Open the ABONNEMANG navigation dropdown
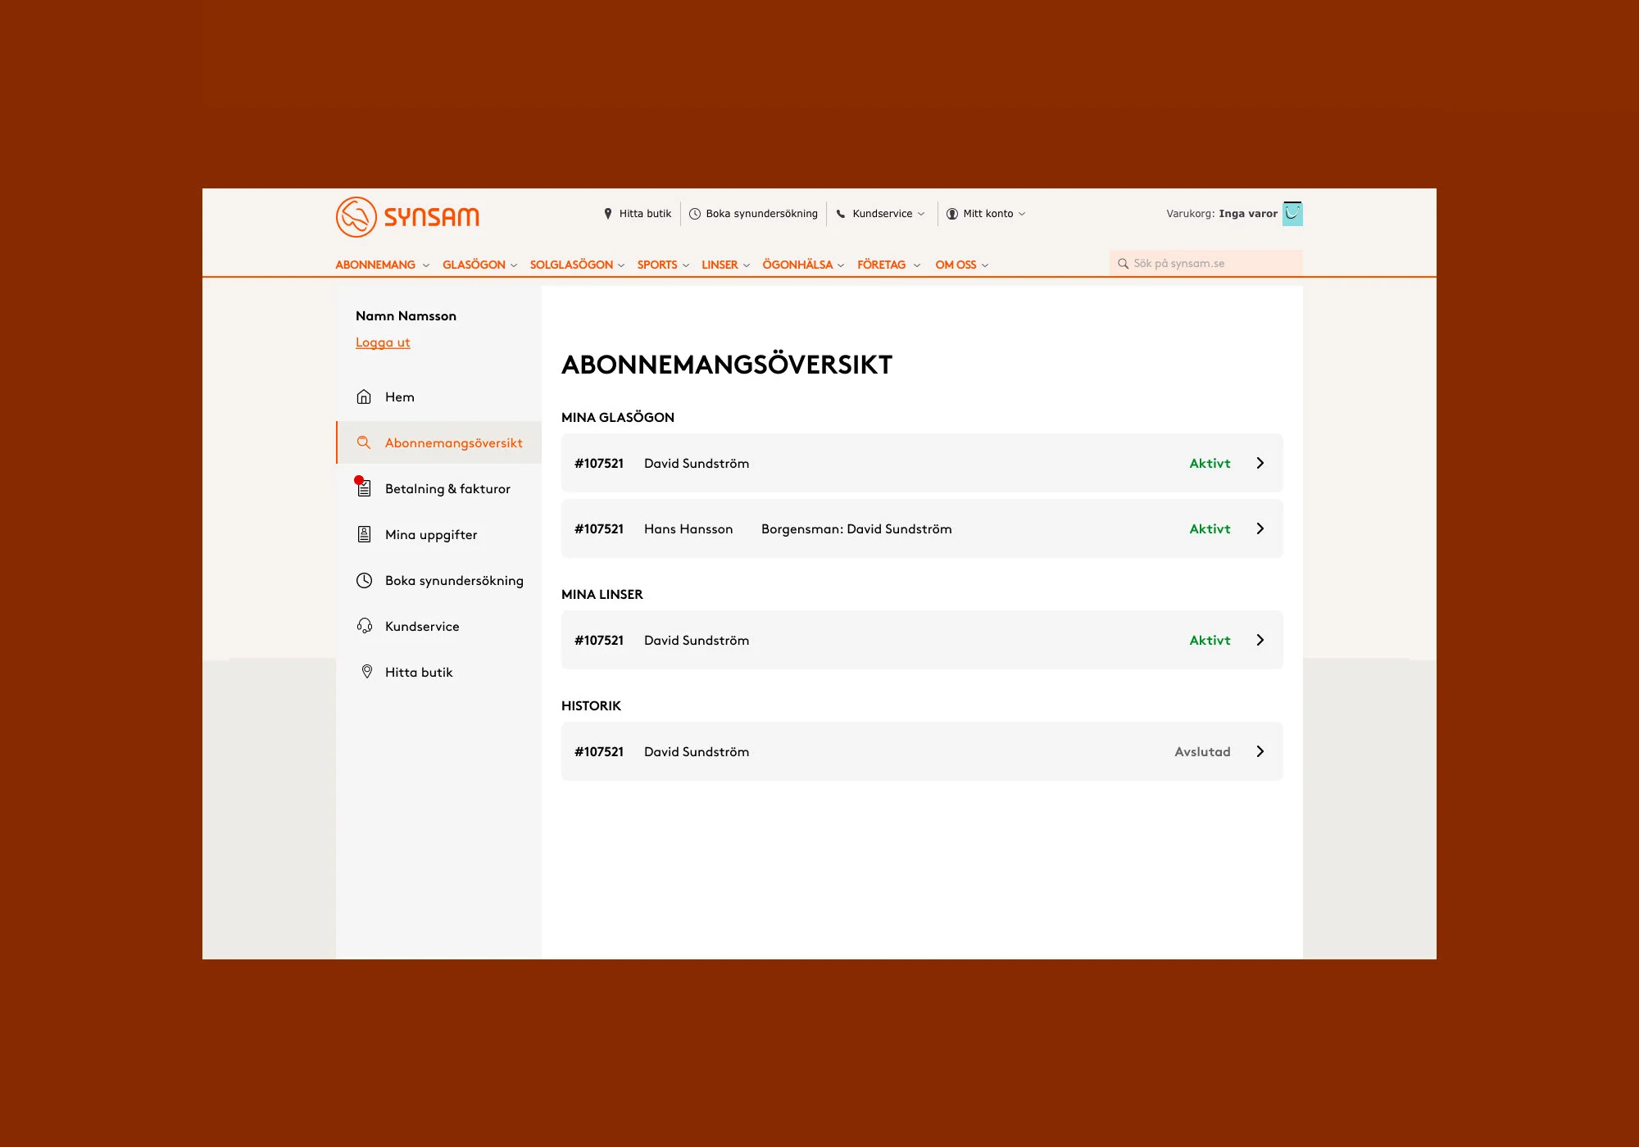This screenshot has height=1147, width=1639. click(x=382, y=265)
